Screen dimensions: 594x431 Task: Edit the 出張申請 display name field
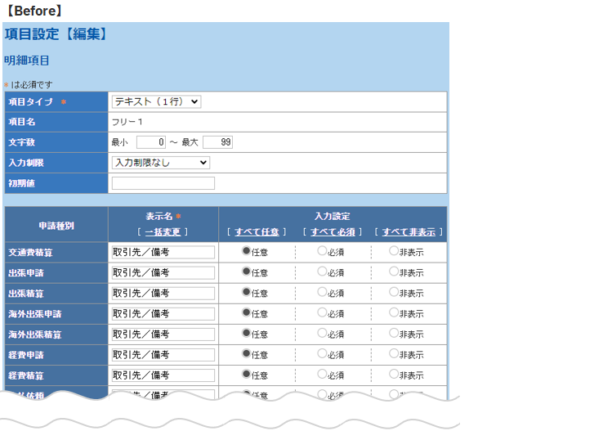[163, 273]
